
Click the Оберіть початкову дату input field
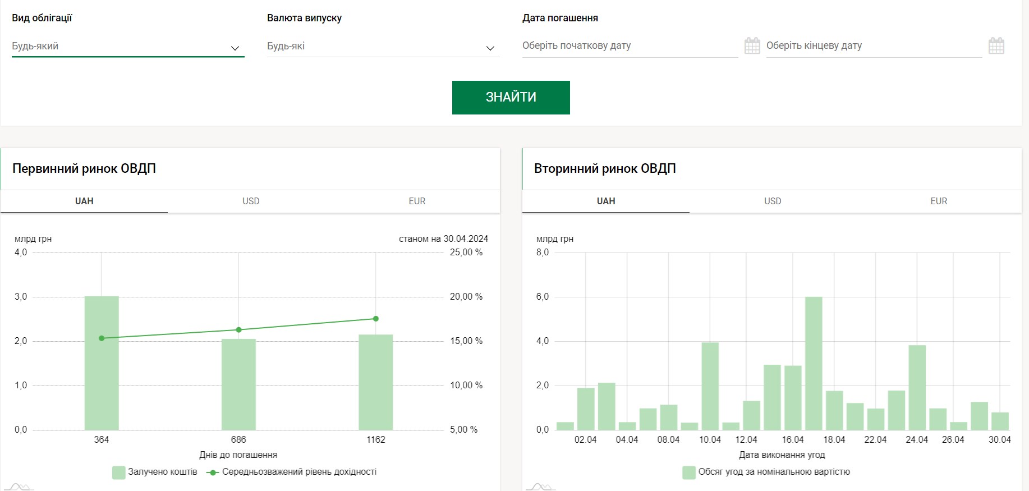coord(628,45)
